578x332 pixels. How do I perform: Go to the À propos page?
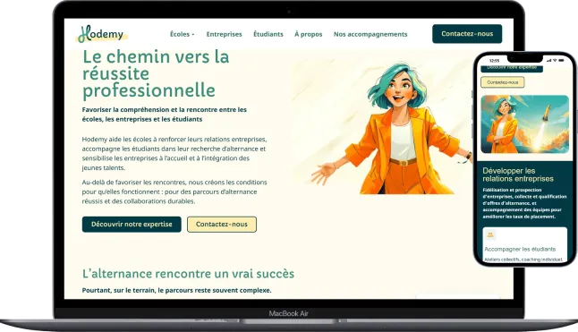[x=308, y=34]
